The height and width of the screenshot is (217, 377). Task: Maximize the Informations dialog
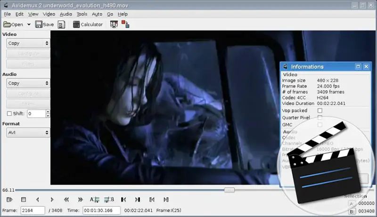[x=358, y=67]
